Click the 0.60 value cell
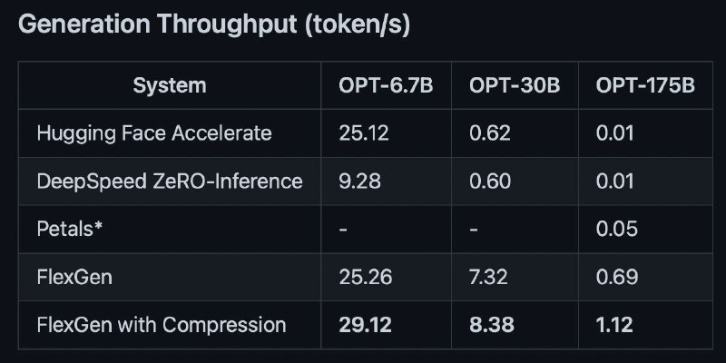This screenshot has height=363, width=726. 490,181
